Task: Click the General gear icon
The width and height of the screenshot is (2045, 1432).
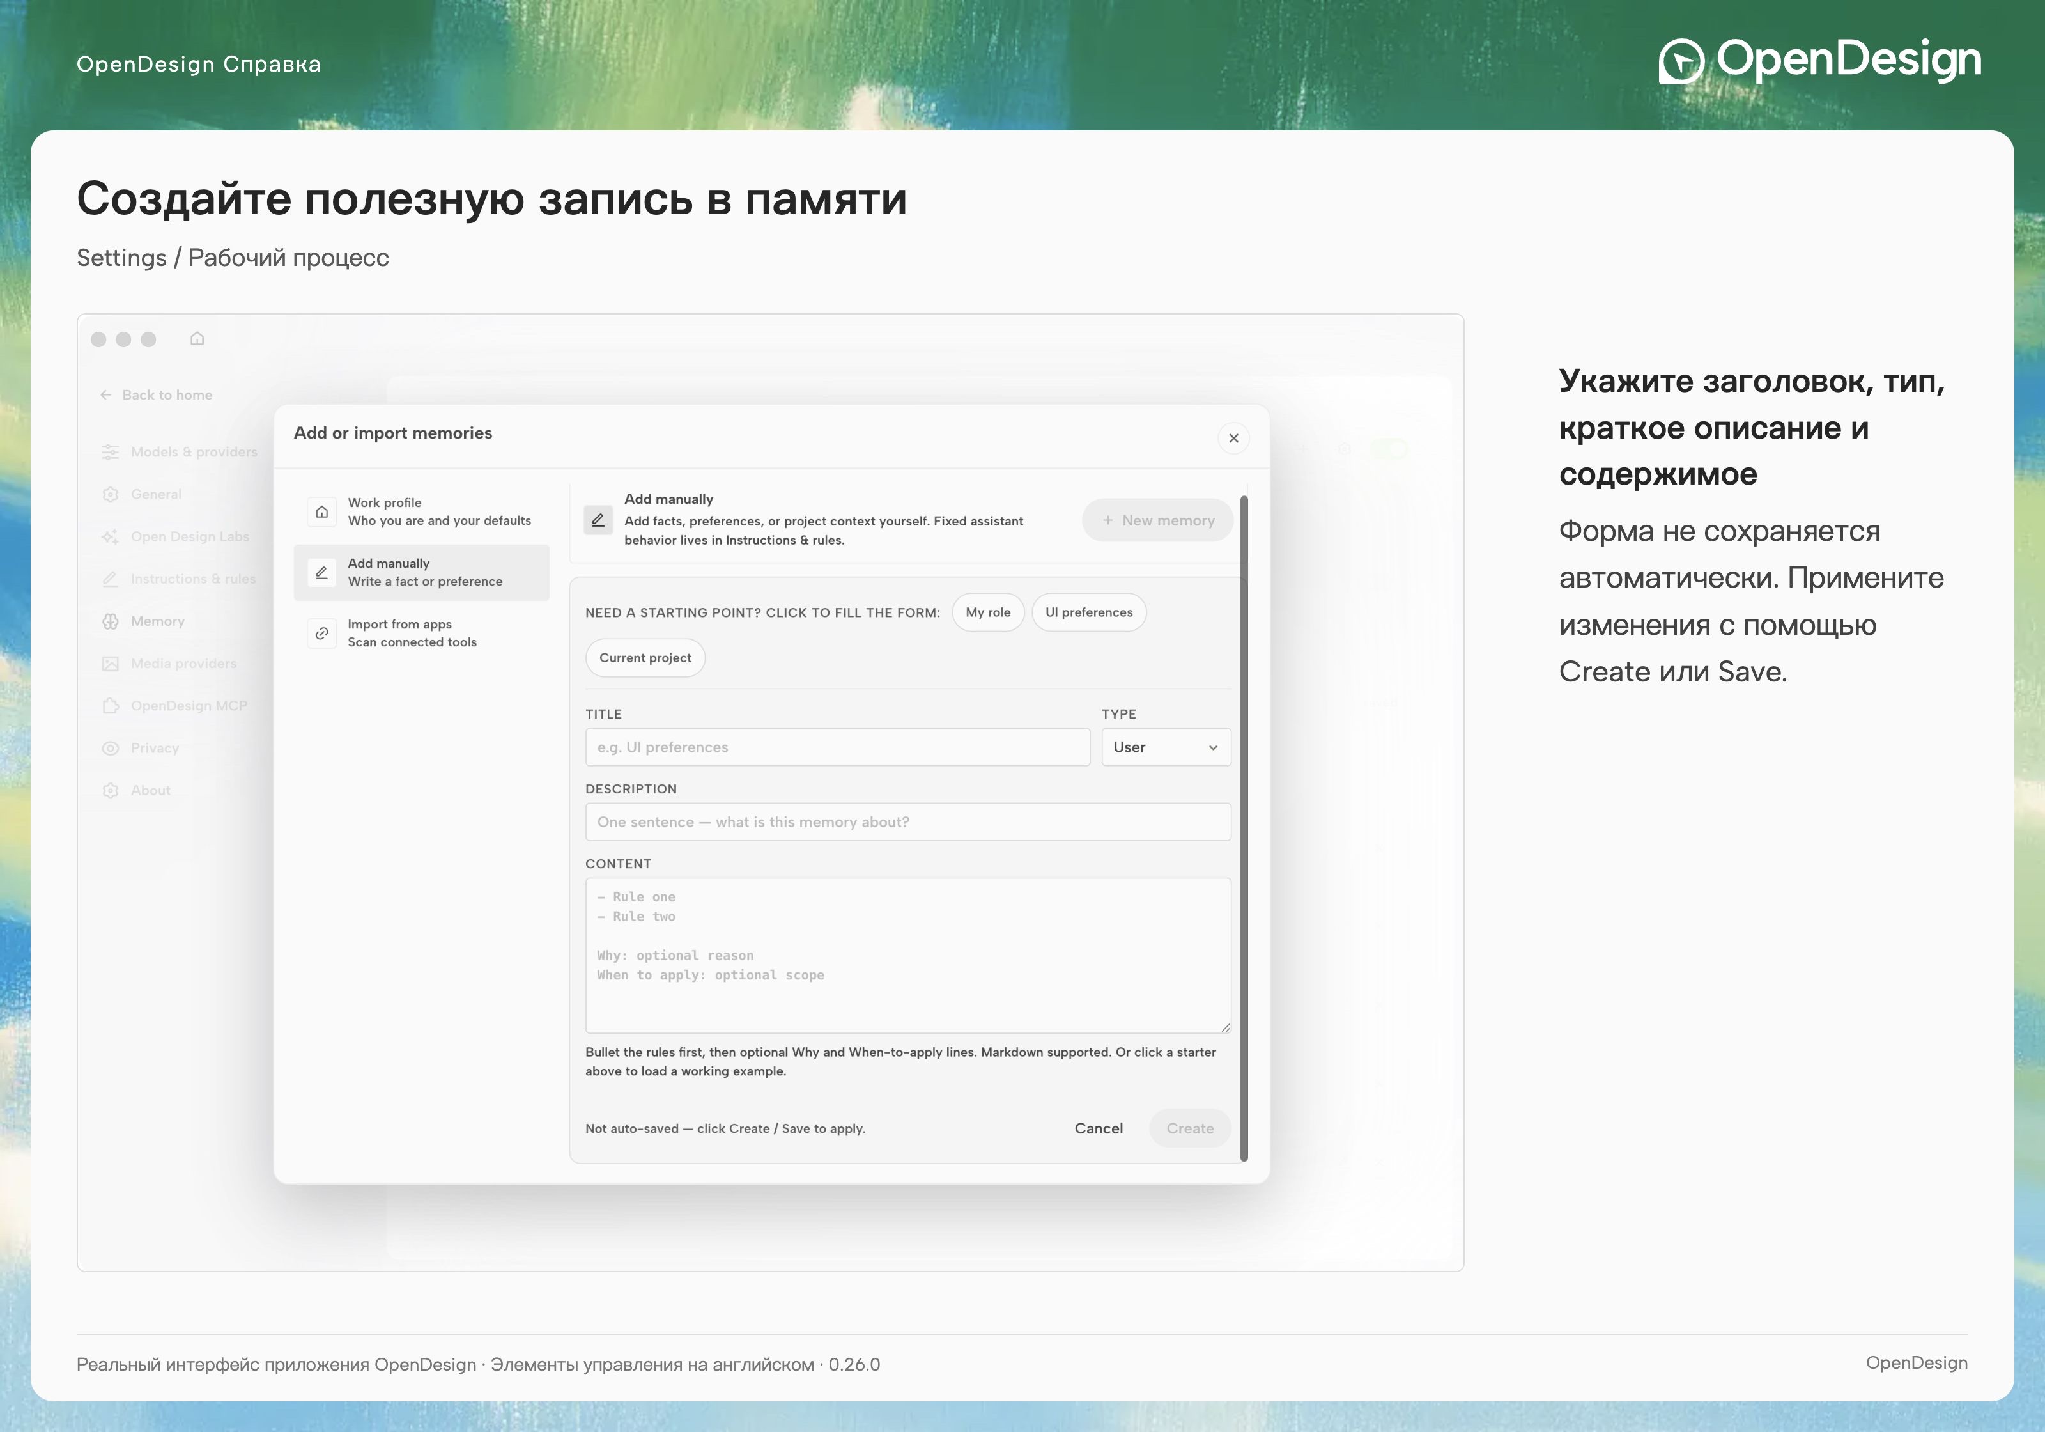Action: coord(111,495)
